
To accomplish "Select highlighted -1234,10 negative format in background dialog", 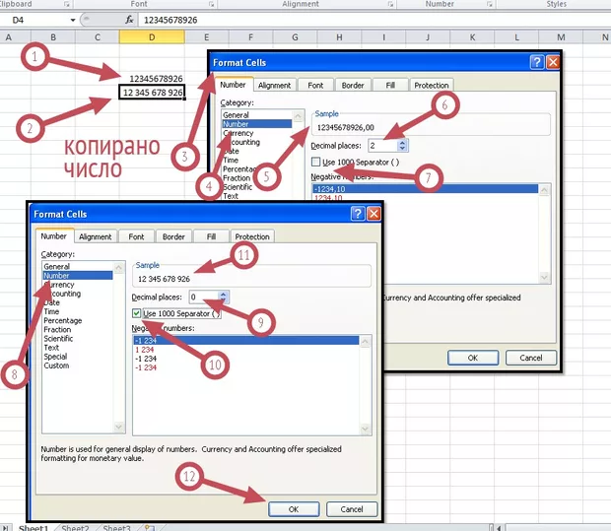I will coord(425,189).
